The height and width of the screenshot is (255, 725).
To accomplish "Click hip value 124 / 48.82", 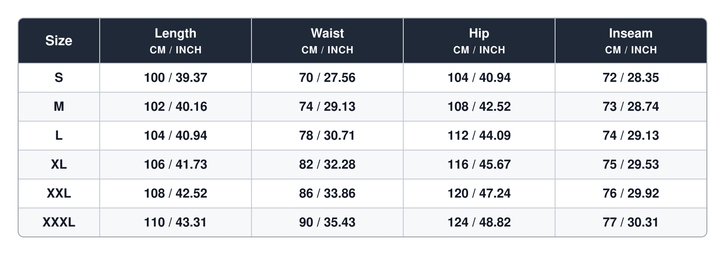I will pos(479,222).
